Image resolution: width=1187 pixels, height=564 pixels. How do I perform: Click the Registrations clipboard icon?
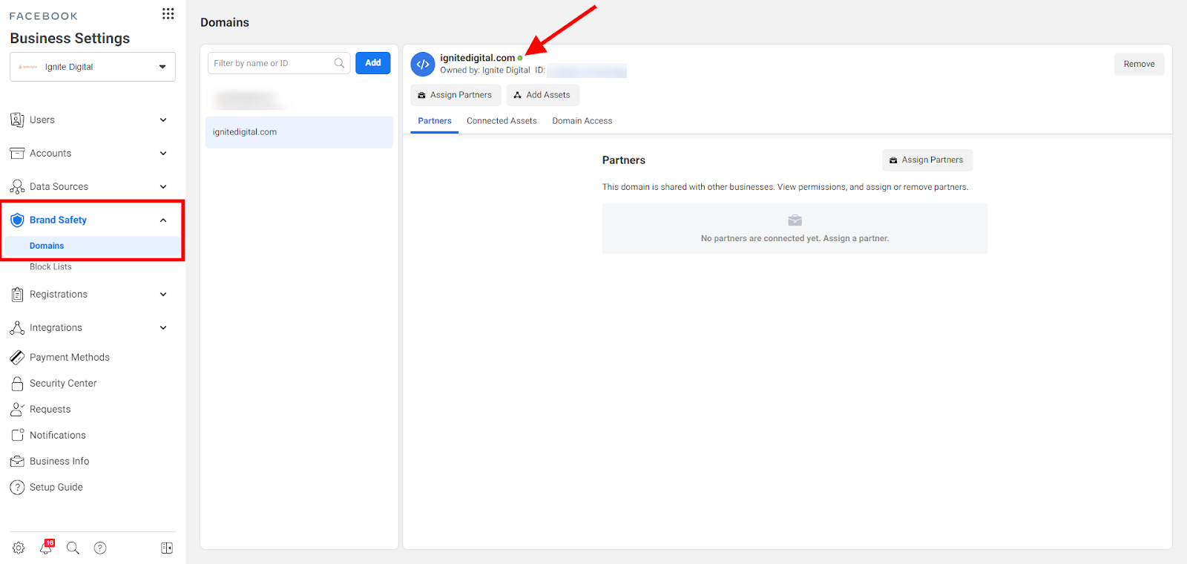pyautogui.click(x=17, y=295)
